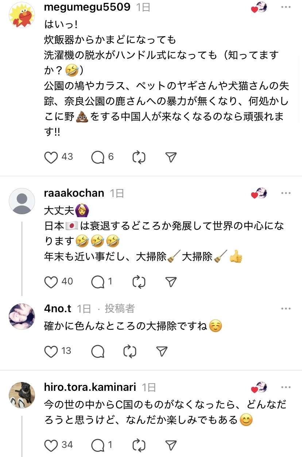Share megumegu5509's comment via send icon
Screen dimensions: 302x457
171,157
